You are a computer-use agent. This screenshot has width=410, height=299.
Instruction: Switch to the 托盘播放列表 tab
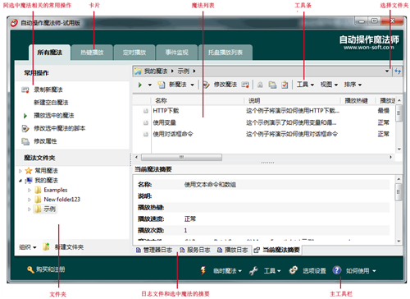pyautogui.click(x=225, y=53)
